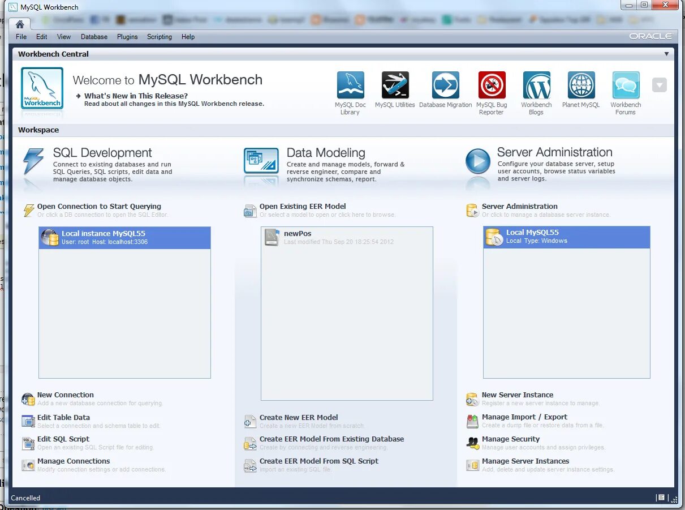Click Create EER Model From Existing Database icon
This screenshot has width=685, height=510.
tap(250, 443)
